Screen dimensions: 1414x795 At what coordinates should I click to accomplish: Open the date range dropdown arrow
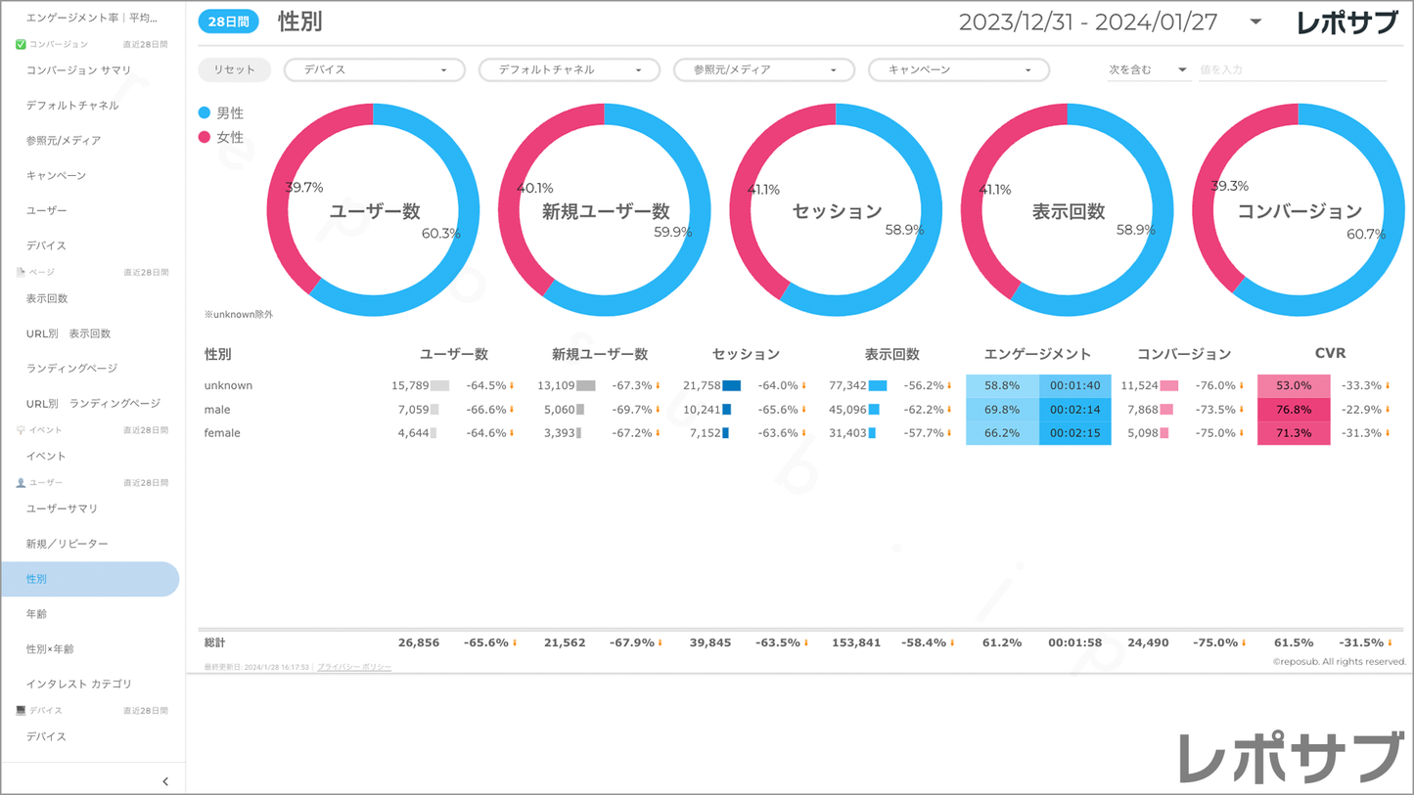[1255, 22]
